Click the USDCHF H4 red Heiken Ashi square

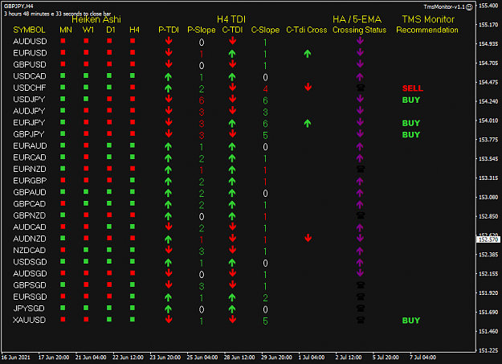tap(133, 87)
